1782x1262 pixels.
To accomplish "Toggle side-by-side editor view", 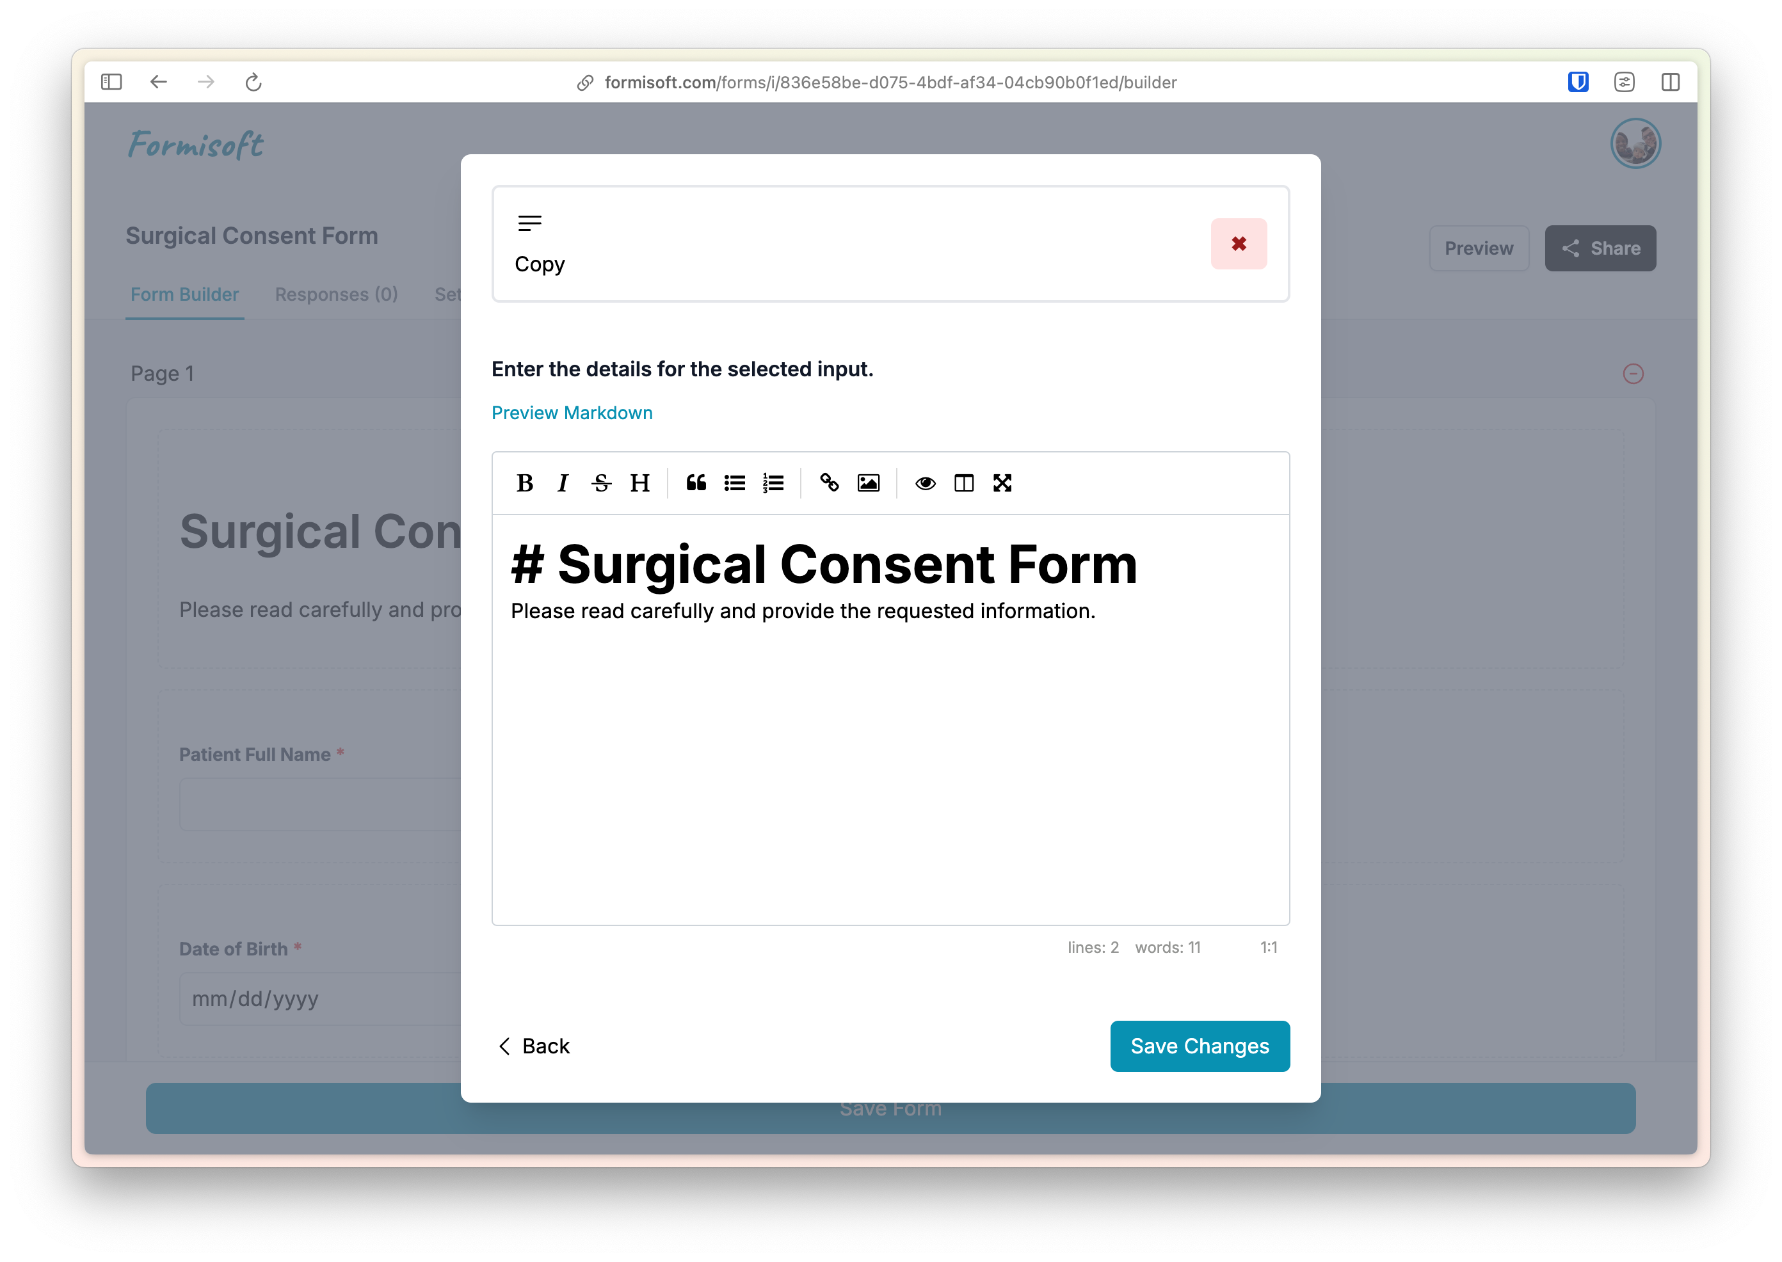I will tap(964, 483).
